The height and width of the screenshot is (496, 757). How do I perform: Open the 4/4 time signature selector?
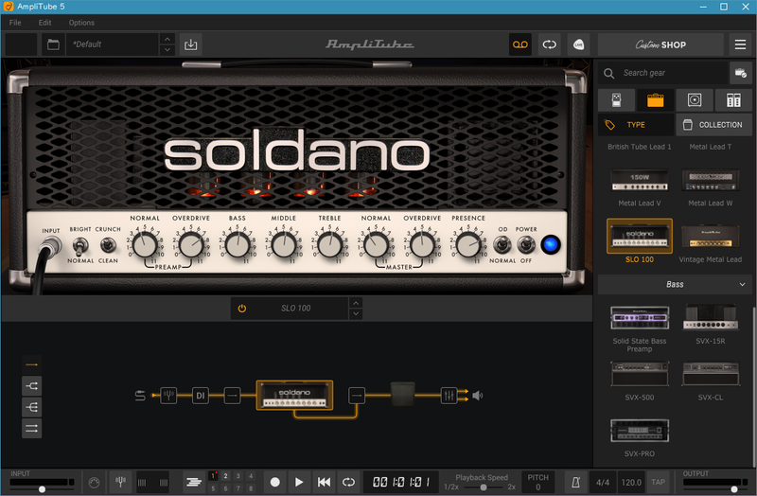[603, 482]
